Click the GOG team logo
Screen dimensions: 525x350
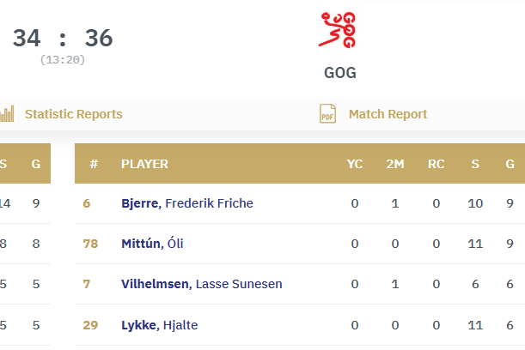click(x=339, y=30)
